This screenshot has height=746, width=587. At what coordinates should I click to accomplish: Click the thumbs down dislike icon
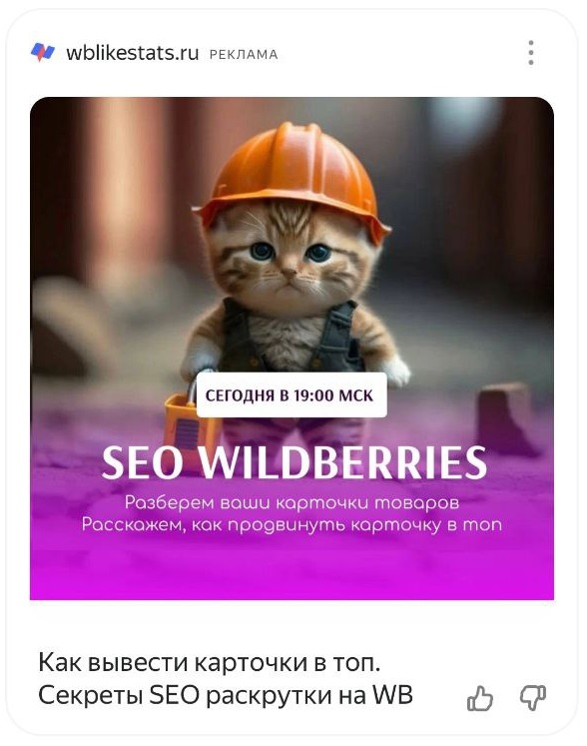tap(533, 698)
